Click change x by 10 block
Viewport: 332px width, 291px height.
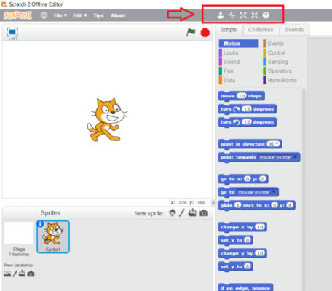pos(242,227)
